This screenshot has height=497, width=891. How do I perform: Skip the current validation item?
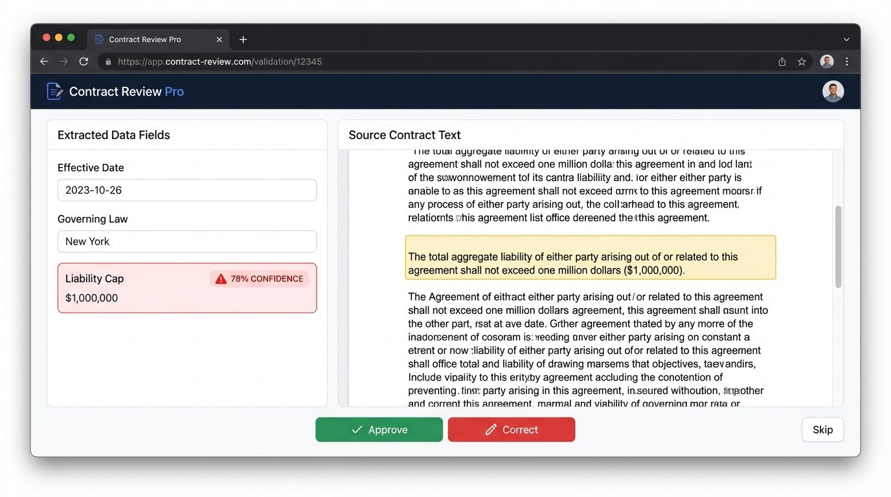tap(822, 429)
